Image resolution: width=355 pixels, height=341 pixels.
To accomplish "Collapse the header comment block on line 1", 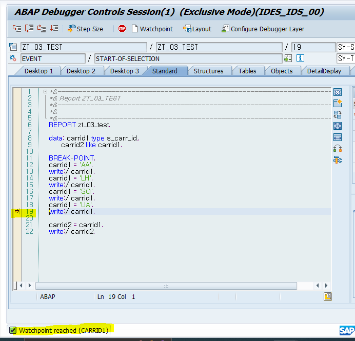I will tap(45, 92).
